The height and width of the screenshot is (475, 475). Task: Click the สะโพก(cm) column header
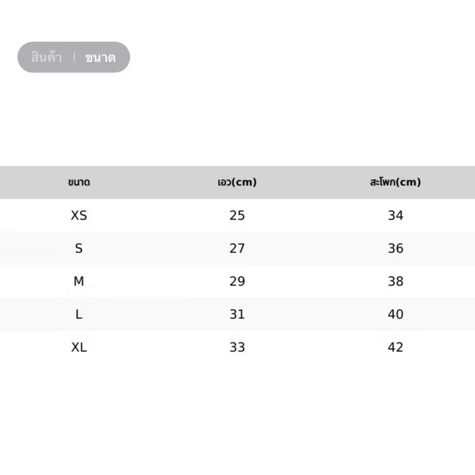395,183
